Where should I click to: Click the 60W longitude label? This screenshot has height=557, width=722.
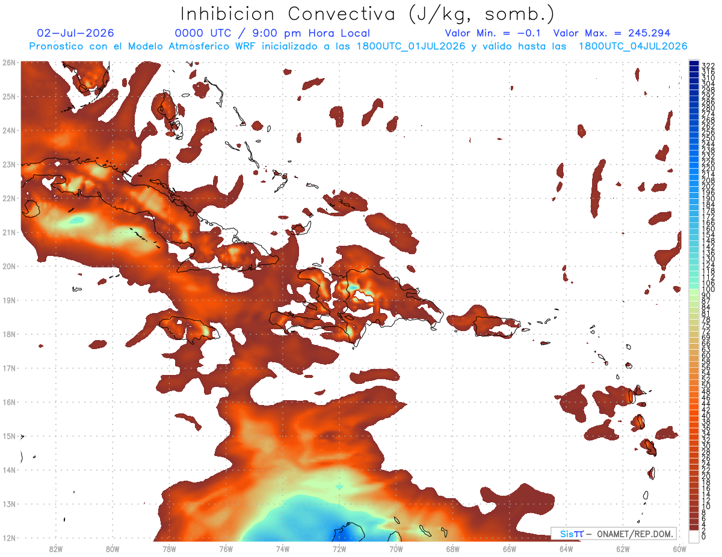pos(680,549)
